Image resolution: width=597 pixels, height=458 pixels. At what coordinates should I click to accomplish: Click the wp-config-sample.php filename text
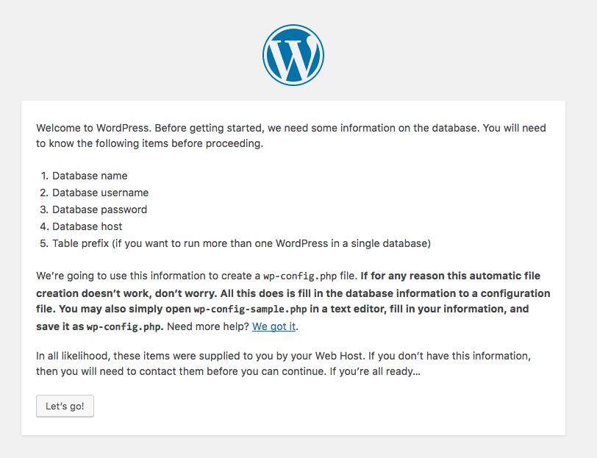coord(250,309)
